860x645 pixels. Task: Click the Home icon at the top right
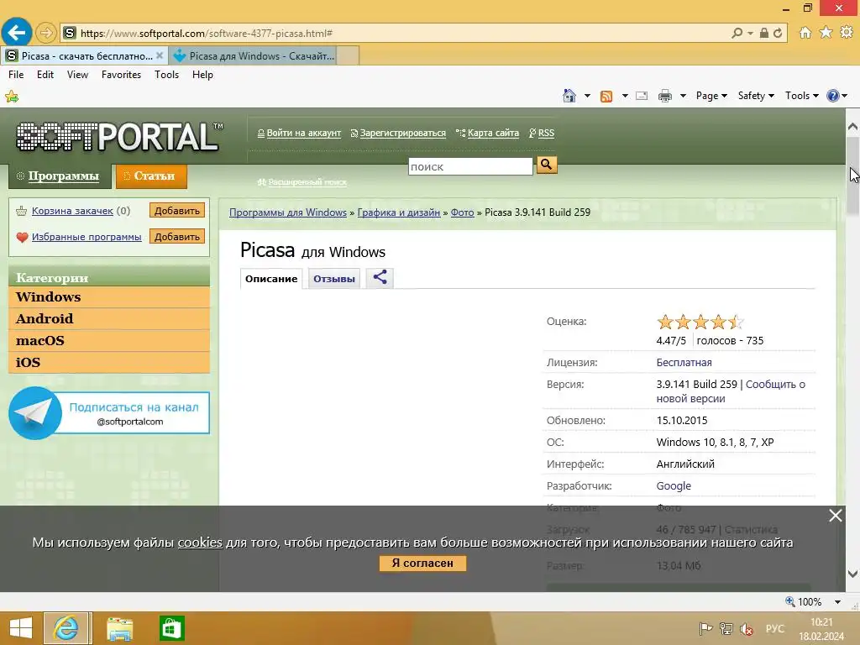point(805,33)
